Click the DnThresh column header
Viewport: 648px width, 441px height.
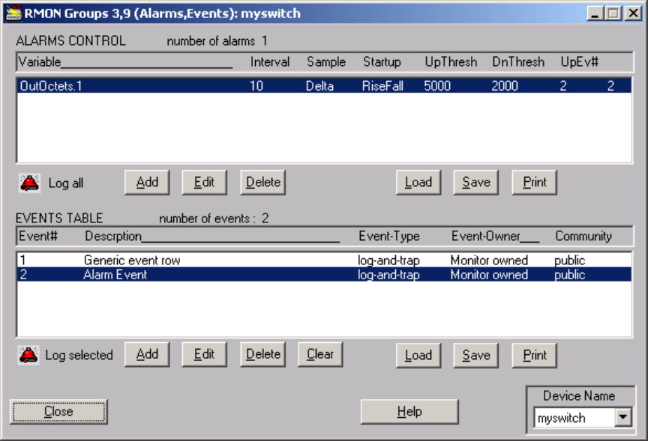[x=518, y=62]
